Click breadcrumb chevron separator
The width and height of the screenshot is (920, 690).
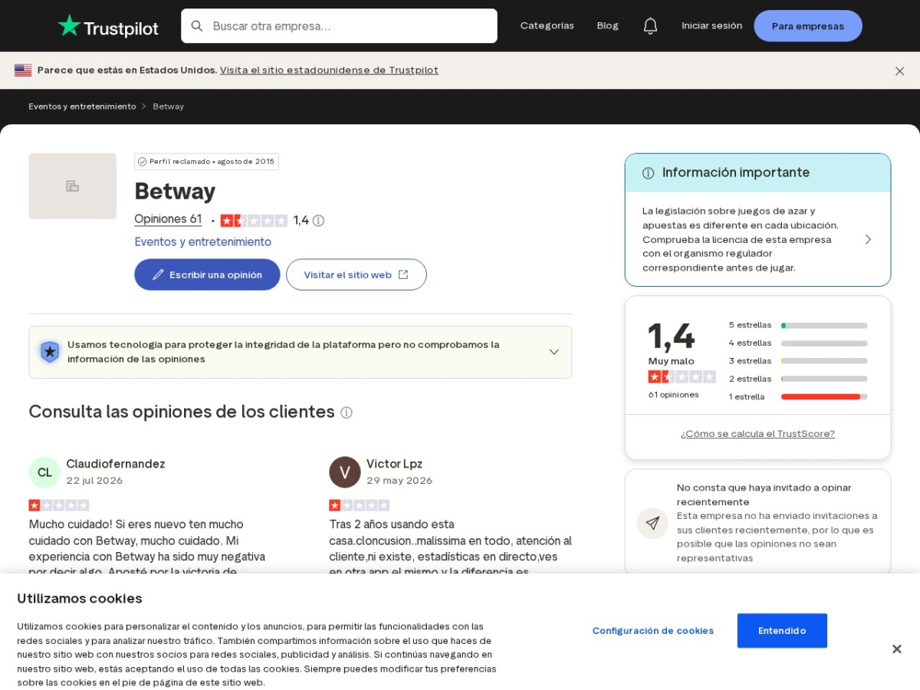click(x=143, y=107)
